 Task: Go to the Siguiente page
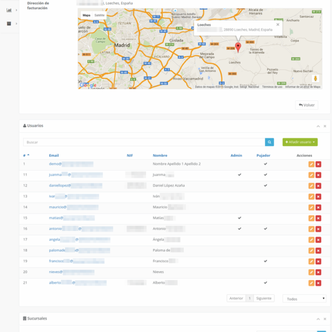[x=264, y=298]
